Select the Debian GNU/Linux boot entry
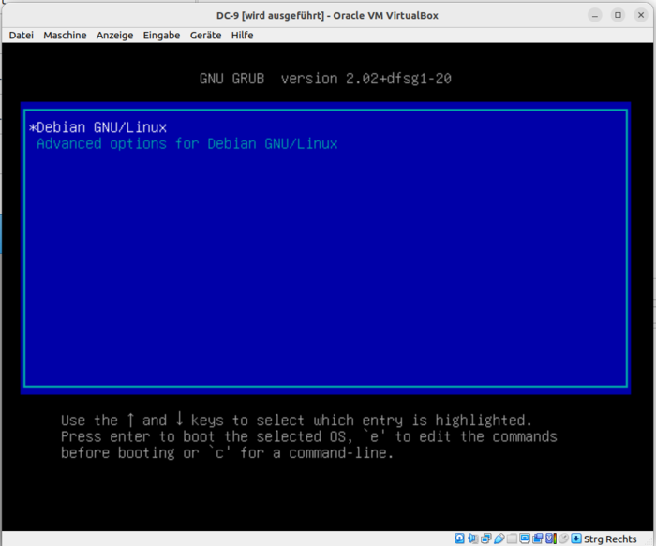This screenshot has height=546, width=656. coord(101,126)
